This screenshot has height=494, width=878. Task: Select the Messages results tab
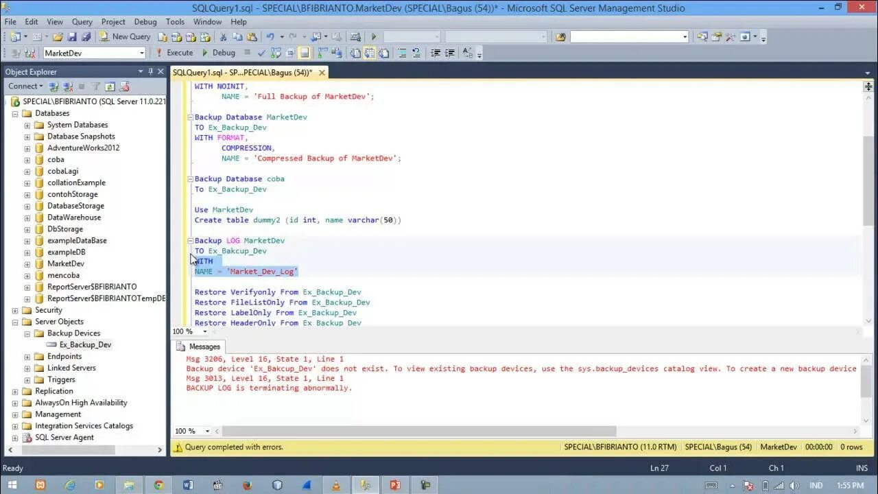point(198,346)
